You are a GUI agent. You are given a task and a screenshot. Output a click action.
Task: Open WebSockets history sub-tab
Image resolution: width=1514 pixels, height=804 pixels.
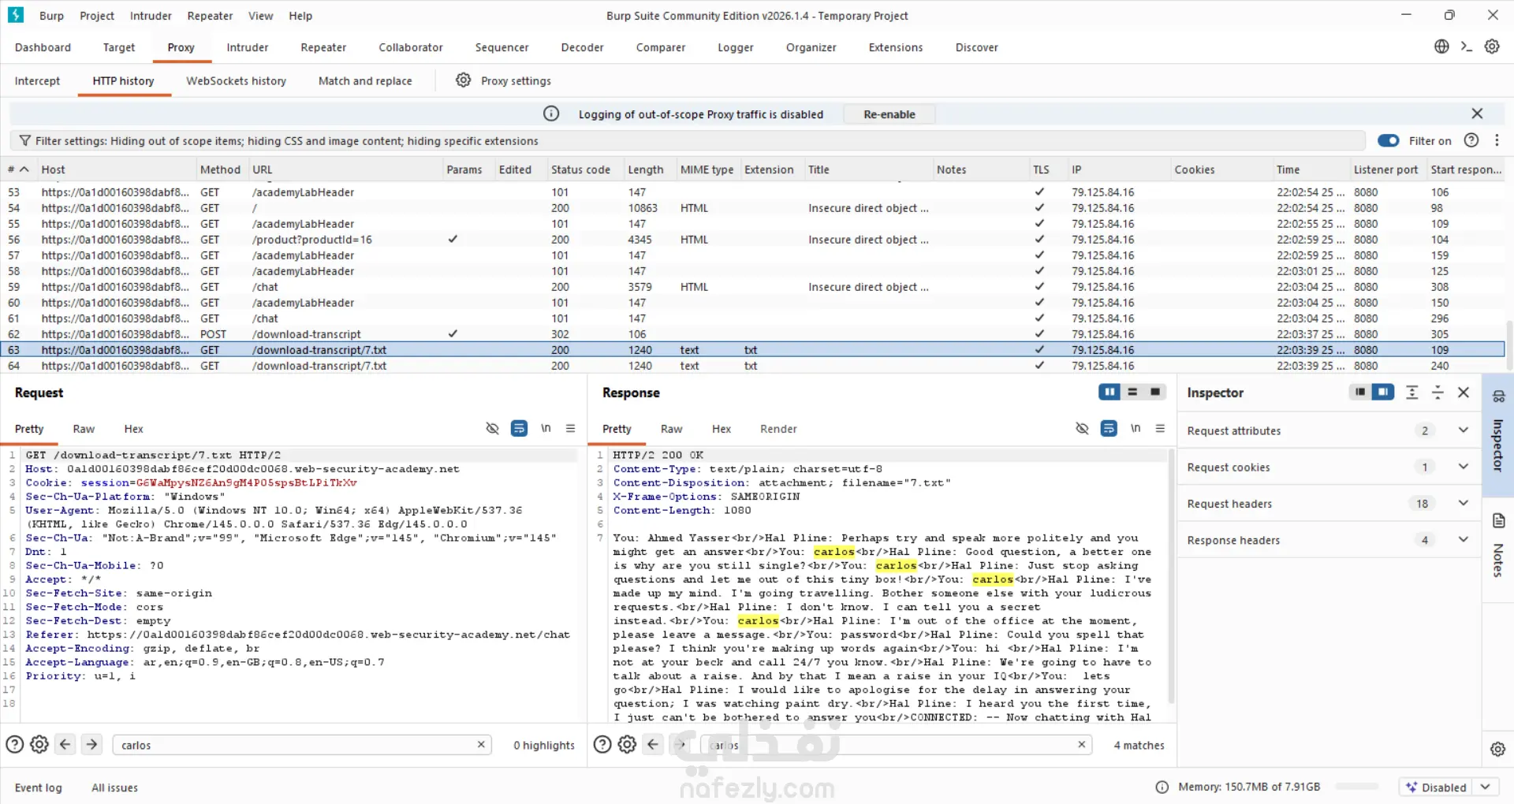pyautogui.click(x=236, y=80)
